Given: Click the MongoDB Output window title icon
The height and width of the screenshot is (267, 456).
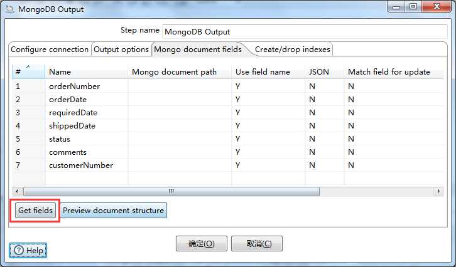Looking at the screenshot, I should pos(9,9).
